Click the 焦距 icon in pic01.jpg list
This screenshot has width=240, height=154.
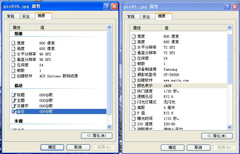(134, 108)
